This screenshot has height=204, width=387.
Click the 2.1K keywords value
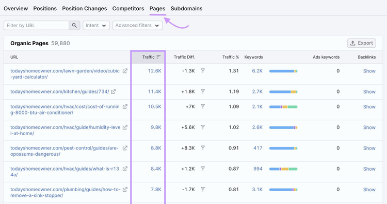257,106
